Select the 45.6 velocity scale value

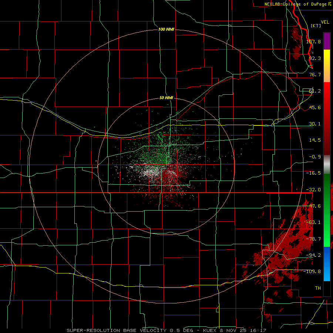315,107
